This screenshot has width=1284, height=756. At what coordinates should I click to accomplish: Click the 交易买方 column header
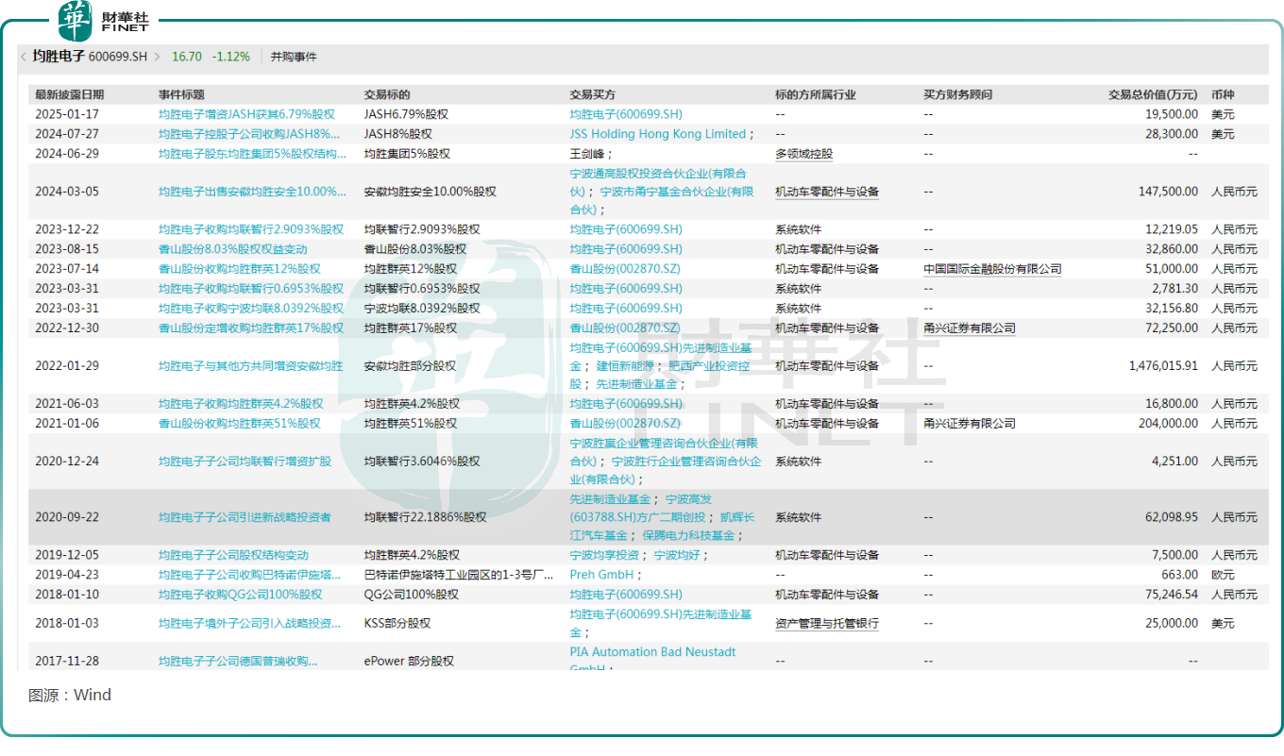[x=593, y=95]
